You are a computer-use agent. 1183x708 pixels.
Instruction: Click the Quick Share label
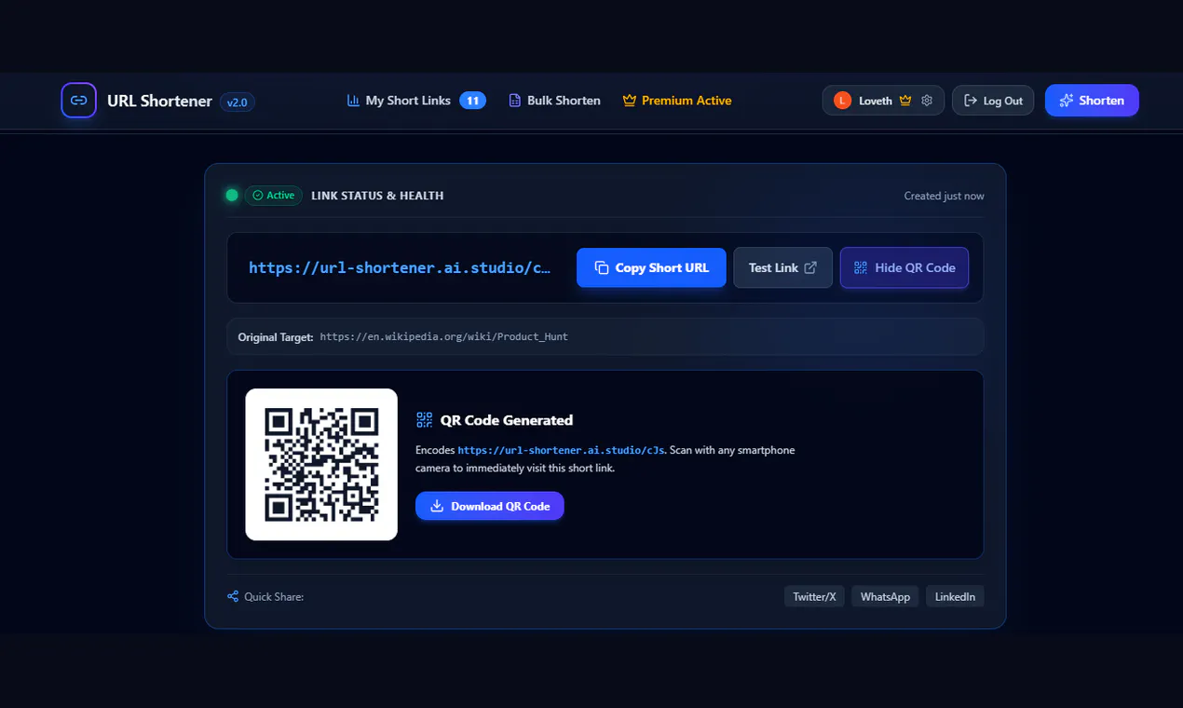274,596
